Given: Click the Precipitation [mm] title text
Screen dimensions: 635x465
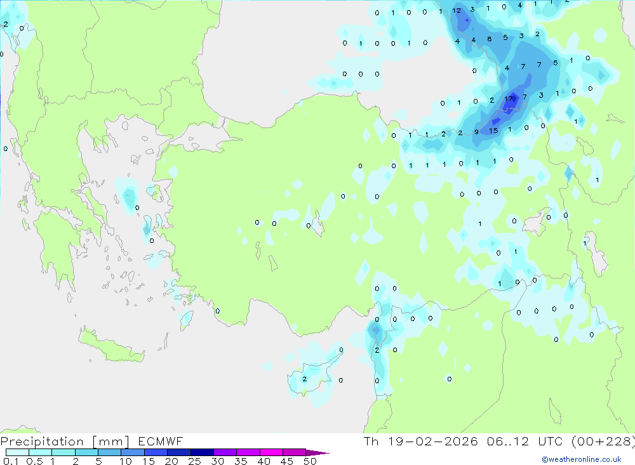Looking at the screenshot, I should click(65, 442).
